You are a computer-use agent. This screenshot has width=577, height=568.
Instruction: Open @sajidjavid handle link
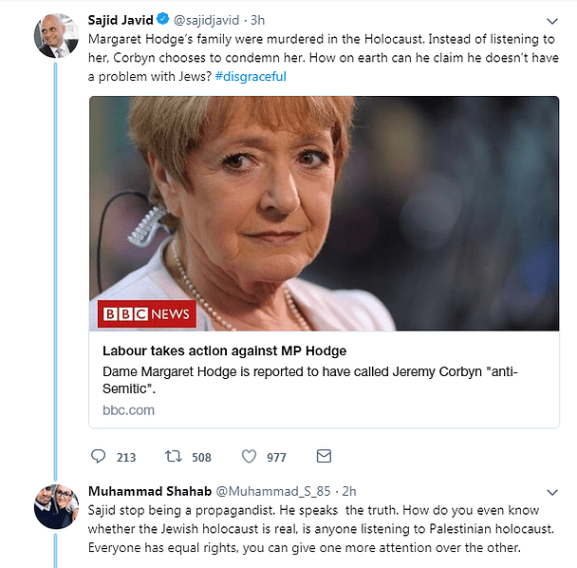click(x=207, y=20)
